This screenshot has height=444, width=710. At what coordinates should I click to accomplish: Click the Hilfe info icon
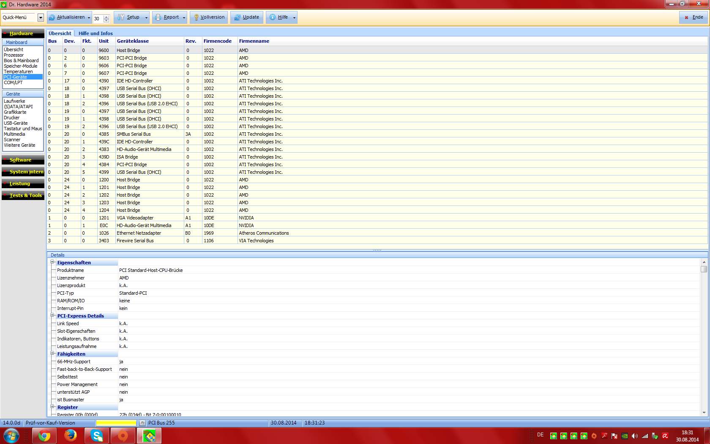273,17
